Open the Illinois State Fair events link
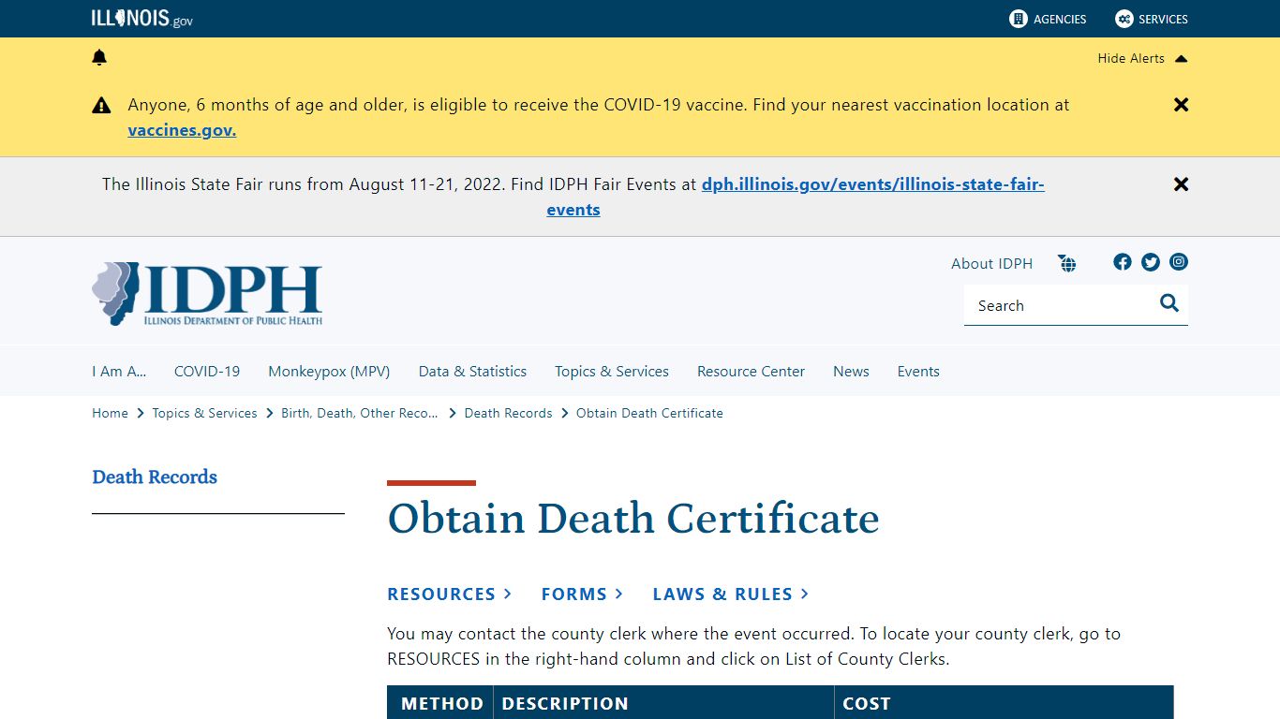Viewport: 1280px width, 719px height. pos(873,184)
